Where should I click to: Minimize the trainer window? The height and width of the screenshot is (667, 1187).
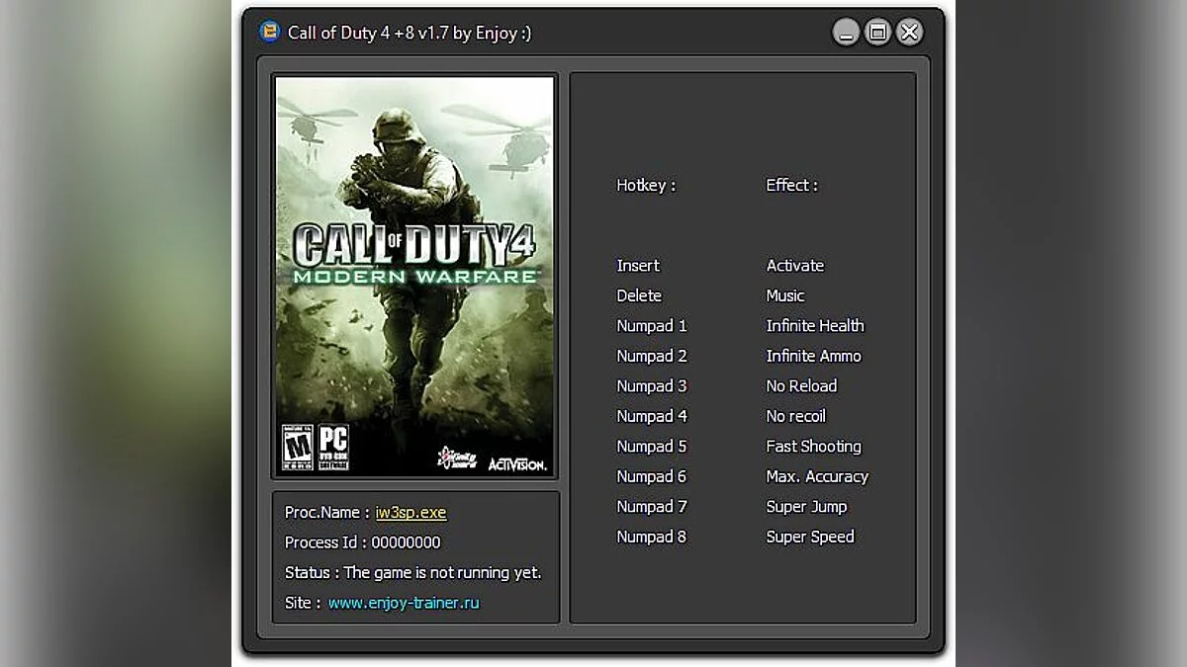[845, 32]
